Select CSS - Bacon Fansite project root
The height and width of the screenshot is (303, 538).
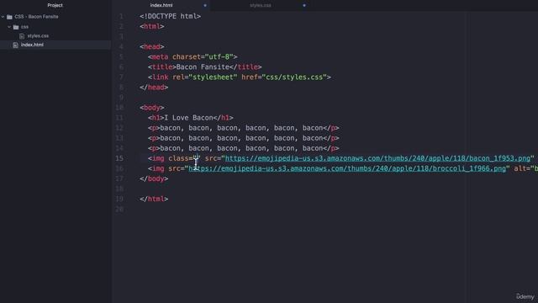36,17
